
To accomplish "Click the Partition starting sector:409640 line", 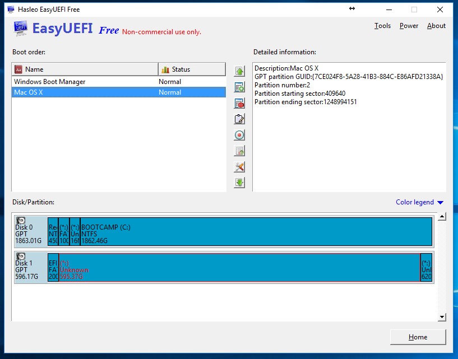I will [300, 94].
